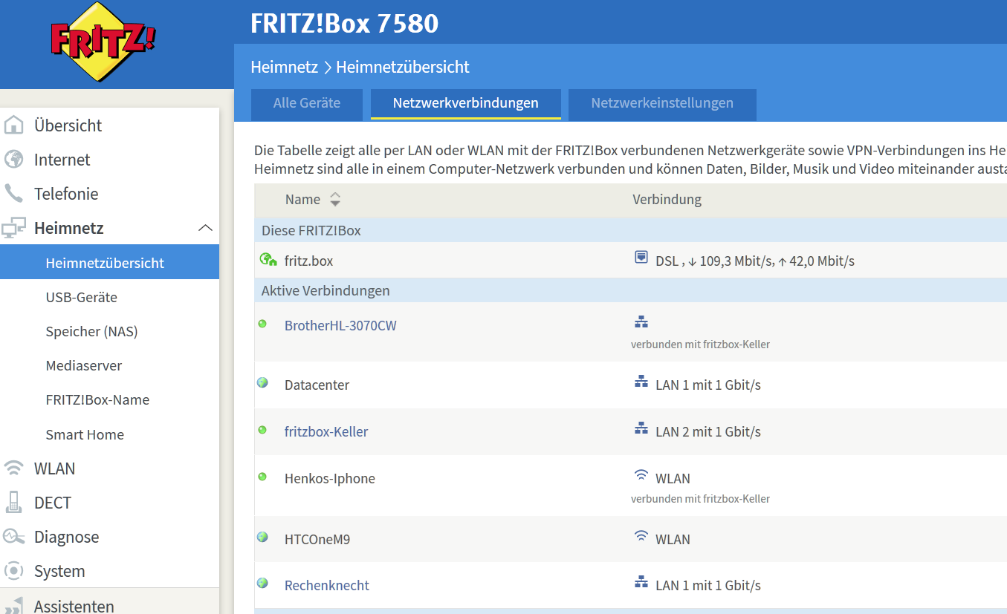Click LAN network icon in Rechenknecht row
1007x614 pixels.
pos(641,583)
